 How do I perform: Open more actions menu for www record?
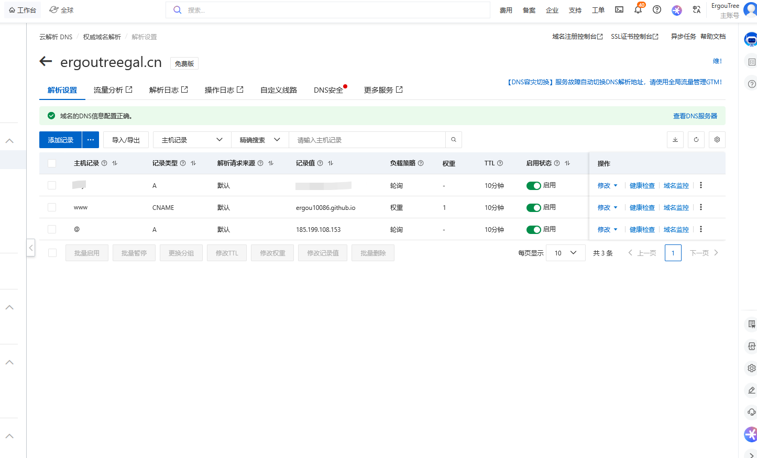pyautogui.click(x=701, y=207)
